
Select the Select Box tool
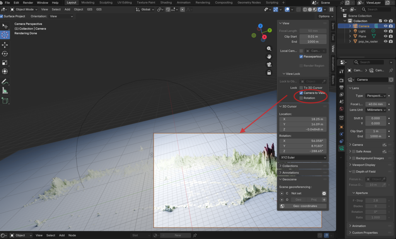(x=5, y=26)
